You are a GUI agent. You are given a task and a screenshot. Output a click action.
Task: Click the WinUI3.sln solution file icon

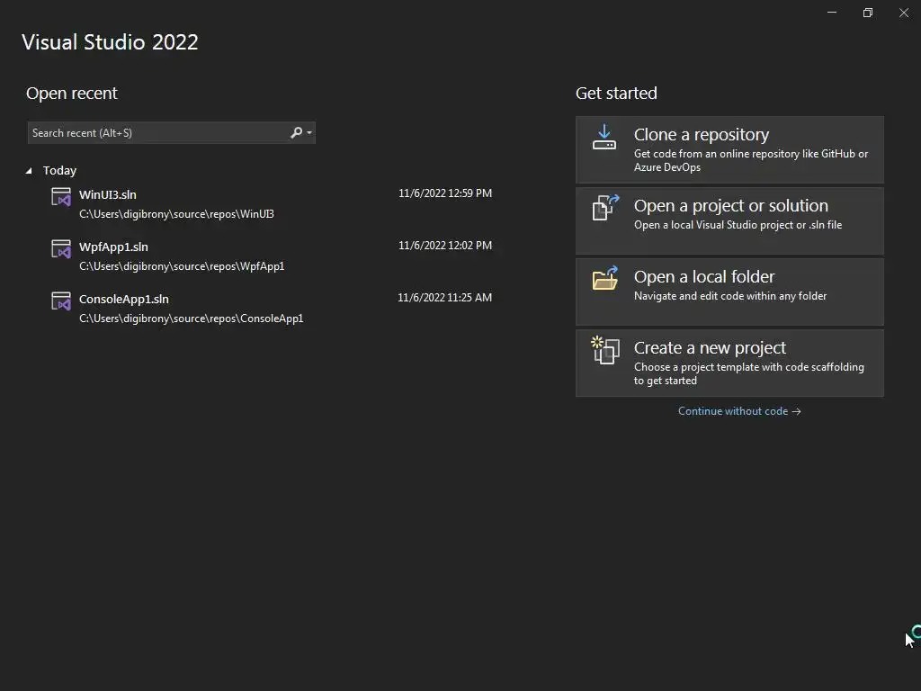(x=61, y=197)
